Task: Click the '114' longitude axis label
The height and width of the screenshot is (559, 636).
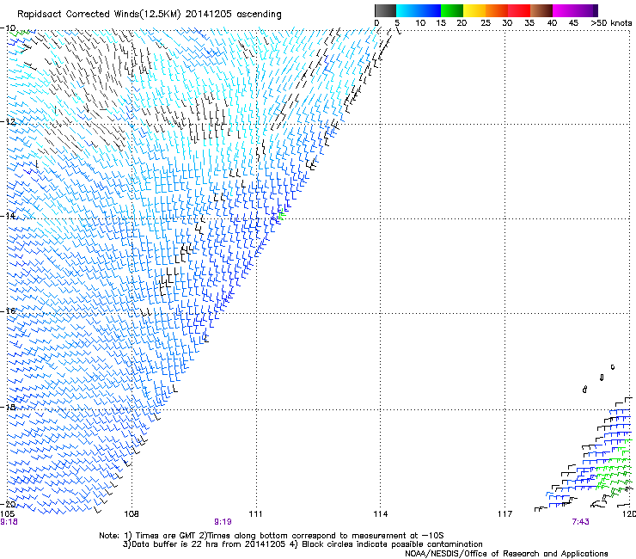Action: click(x=380, y=514)
